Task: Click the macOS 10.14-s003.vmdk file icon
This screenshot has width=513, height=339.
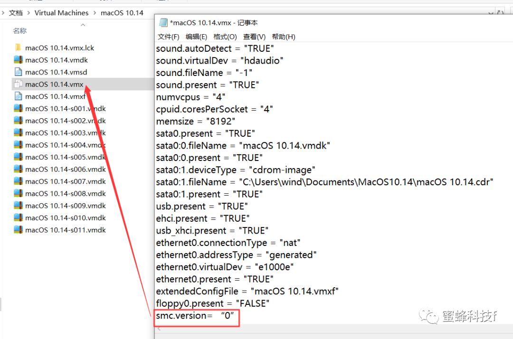Action: 18,132
